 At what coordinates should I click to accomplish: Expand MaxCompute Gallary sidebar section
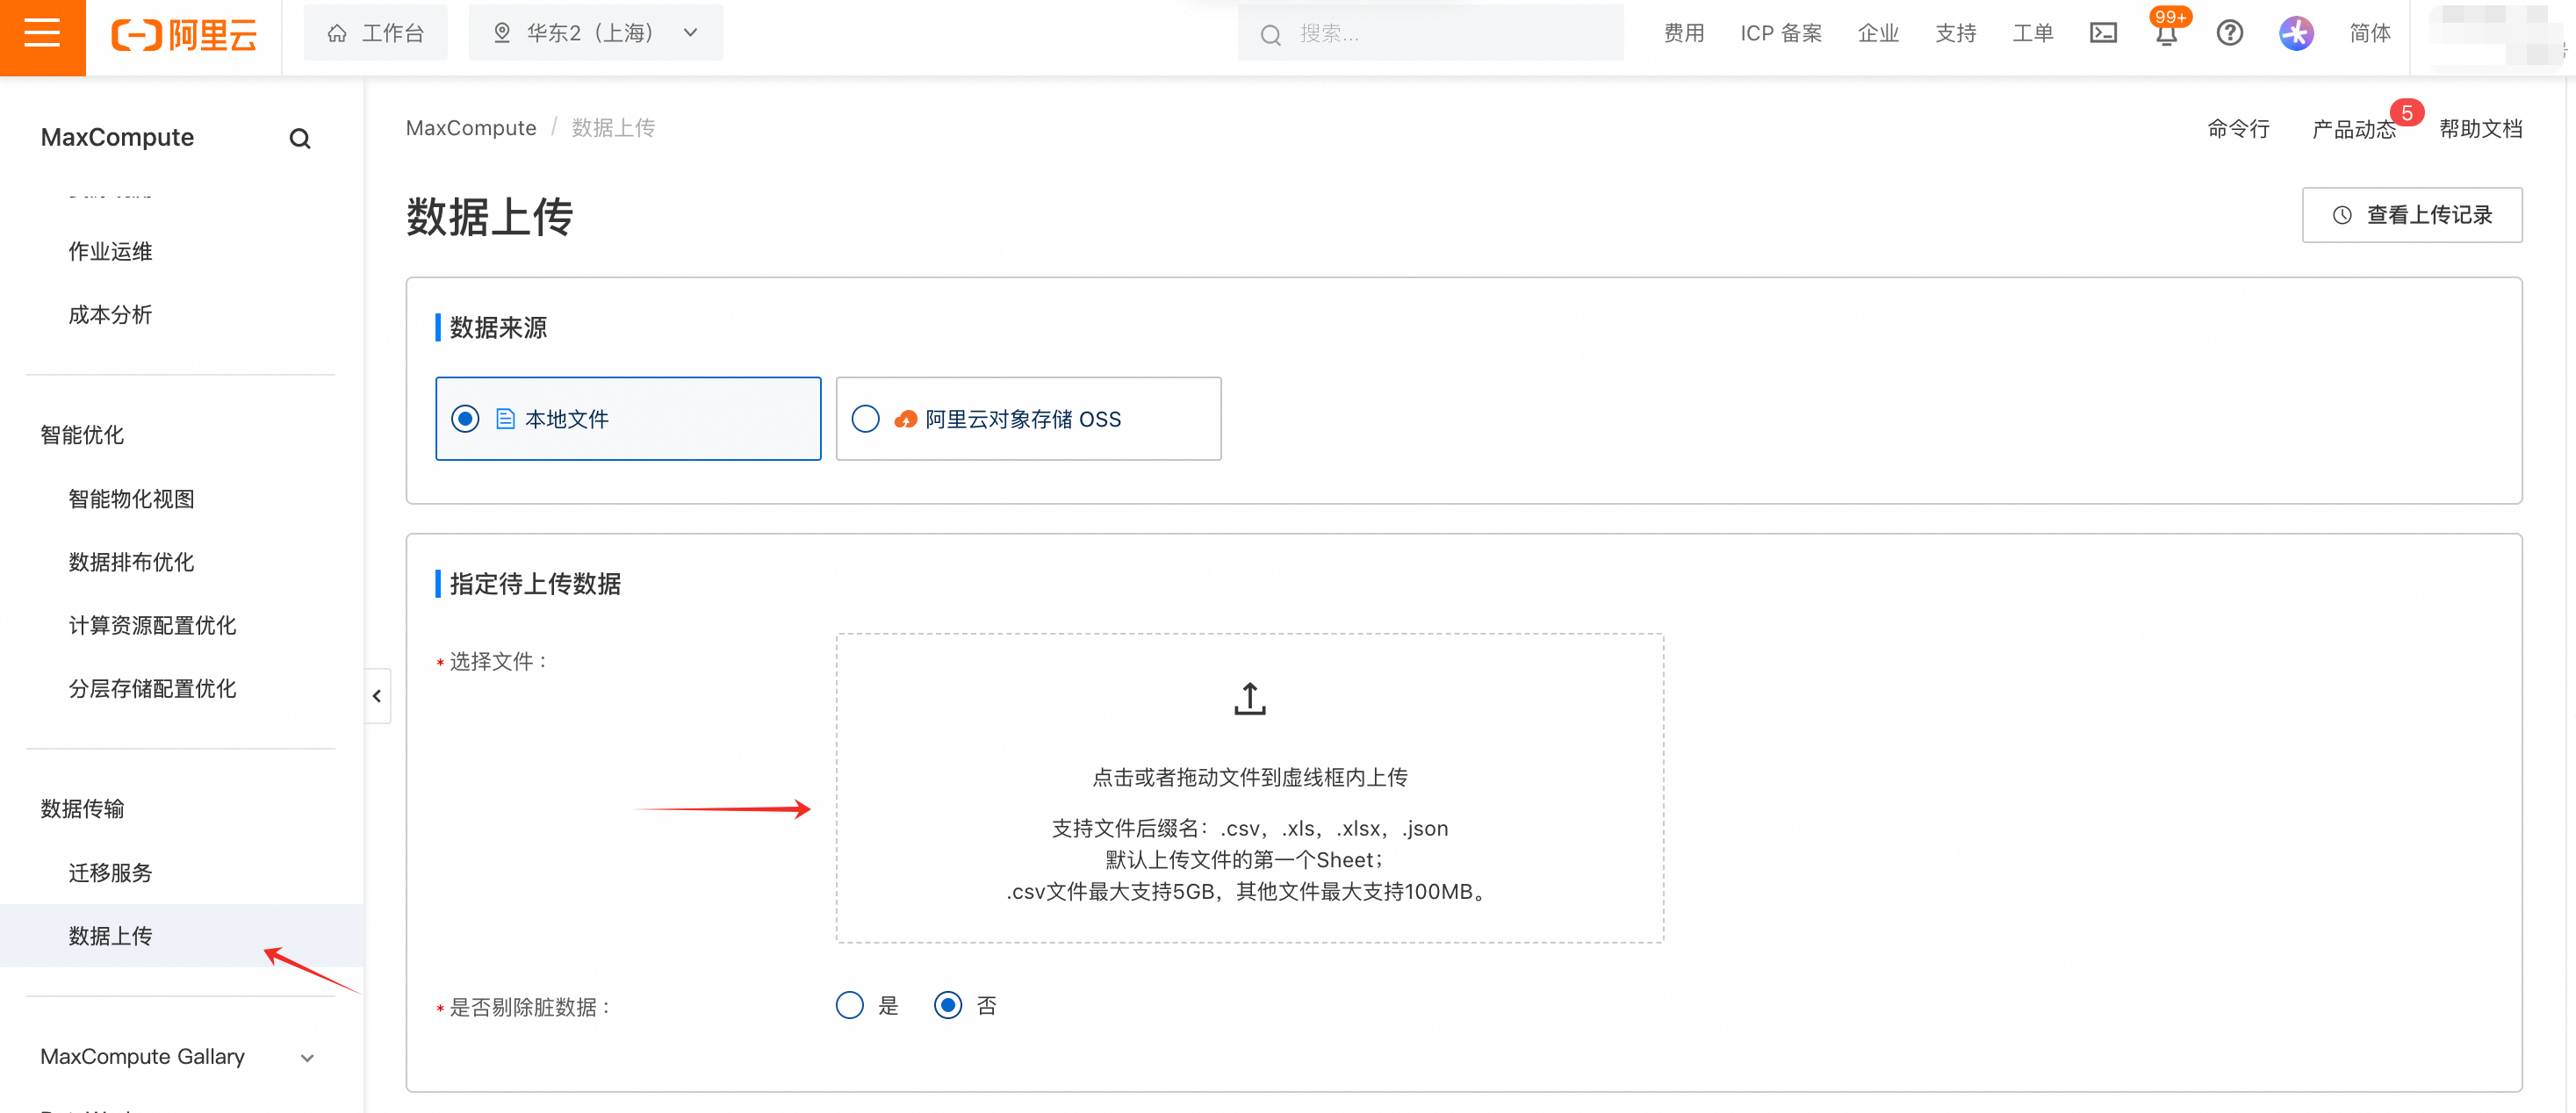click(x=178, y=1057)
